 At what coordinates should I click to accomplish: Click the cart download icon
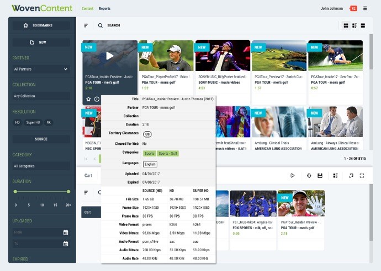point(309,176)
